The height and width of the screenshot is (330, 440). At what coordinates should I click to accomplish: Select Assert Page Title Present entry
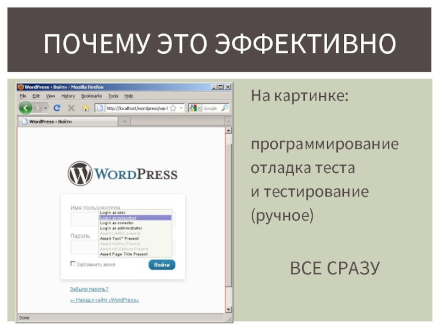tap(135, 254)
